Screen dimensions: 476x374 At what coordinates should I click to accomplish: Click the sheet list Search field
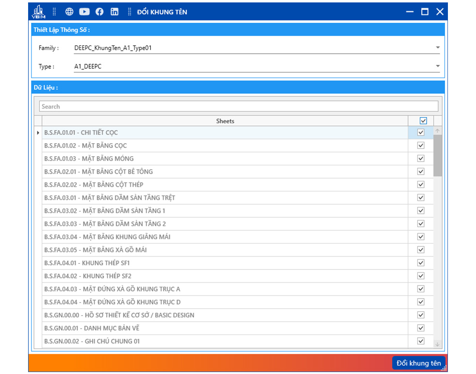click(238, 106)
